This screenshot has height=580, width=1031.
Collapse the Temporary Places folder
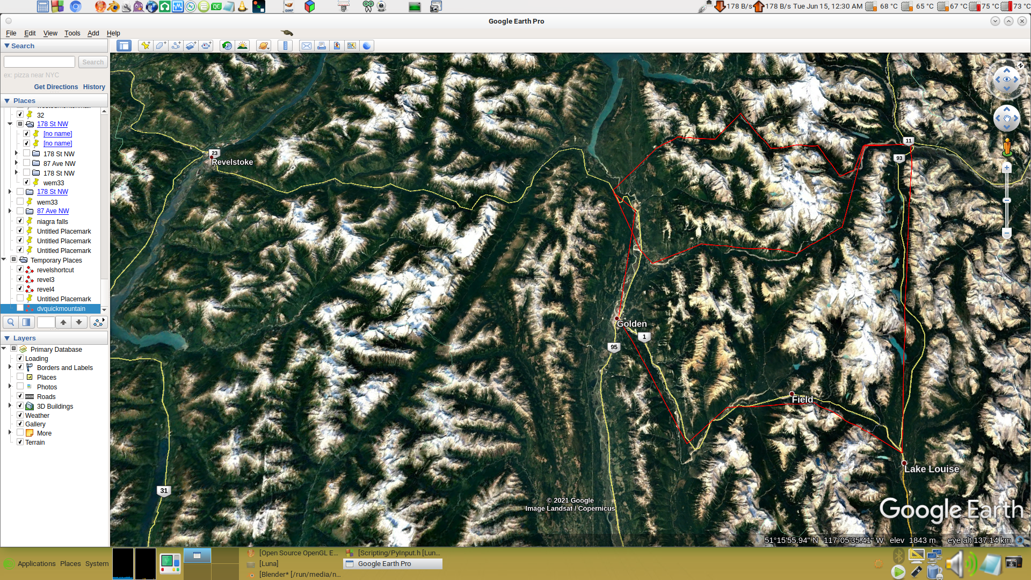click(4, 260)
